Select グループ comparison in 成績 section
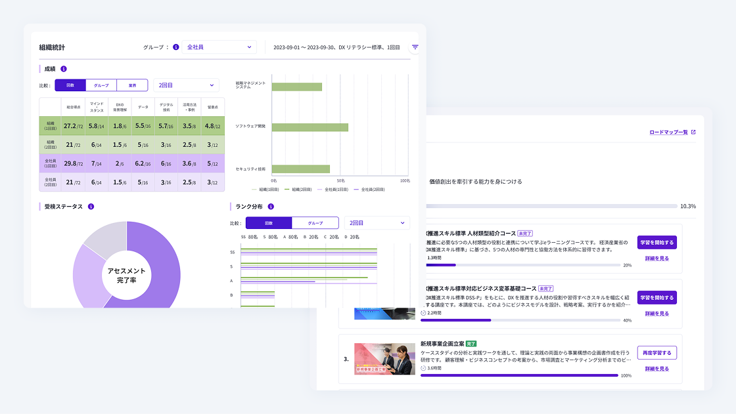Viewport: 736px width, 414px height. pos(101,85)
